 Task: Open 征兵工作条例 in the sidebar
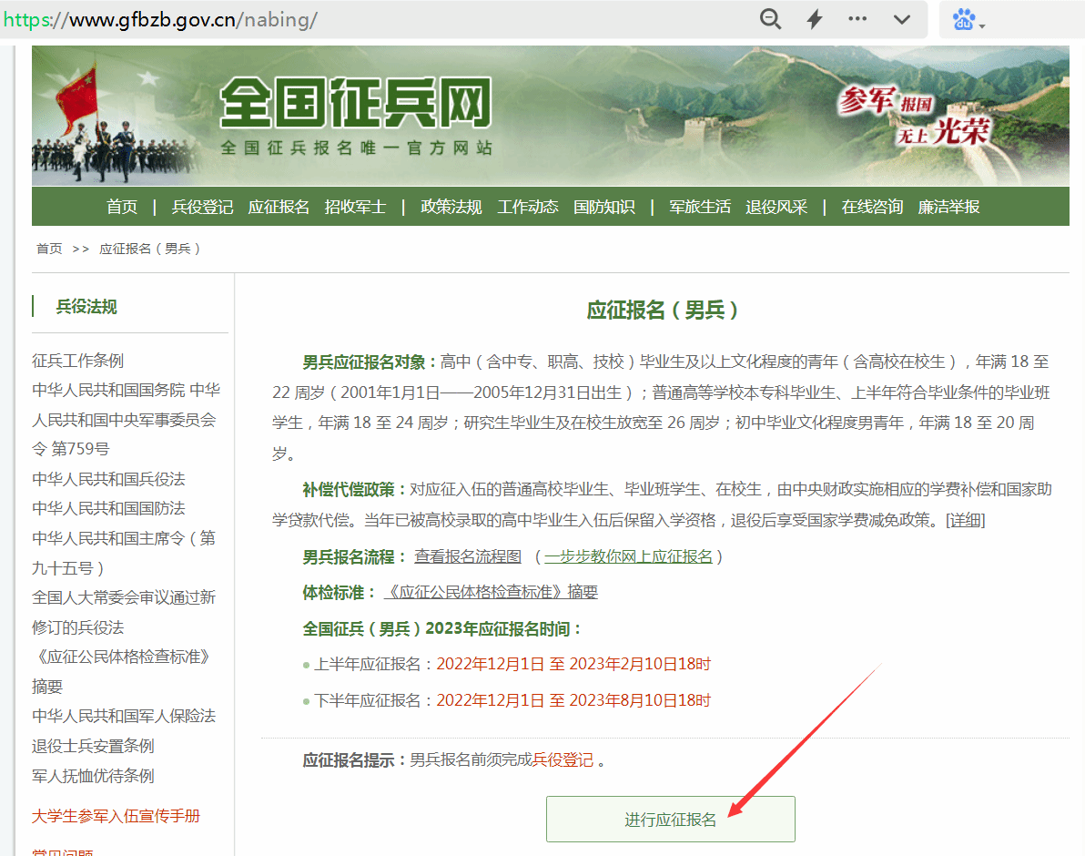click(x=77, y=361)
